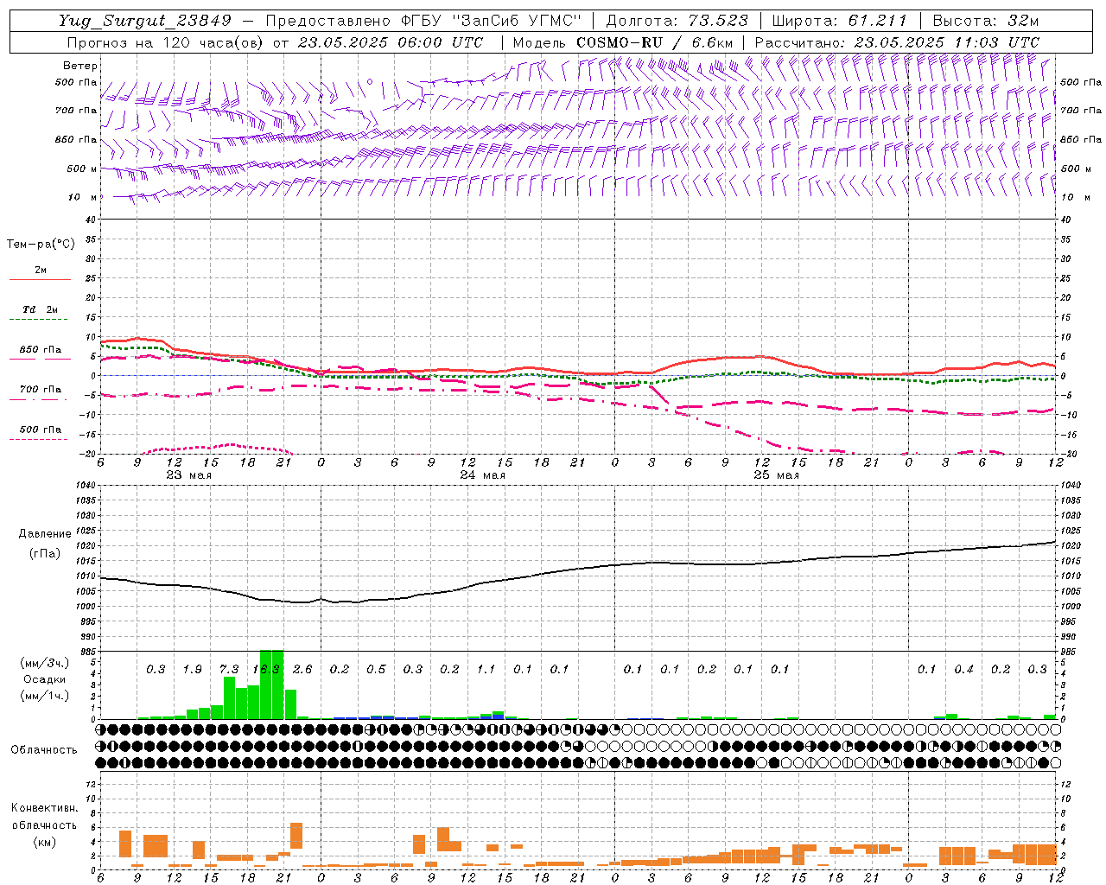Click the 25 мая date label

pyautogui.click(x=776, y=475)
